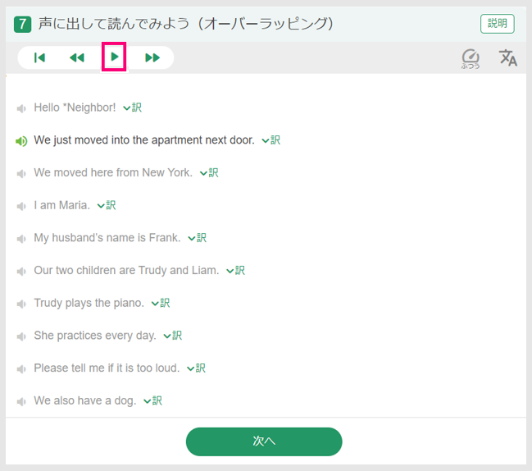Expand translation for 'Trudy plays the piano.'
The height and width of the screenshot is (471, 532).
point(161,304)
